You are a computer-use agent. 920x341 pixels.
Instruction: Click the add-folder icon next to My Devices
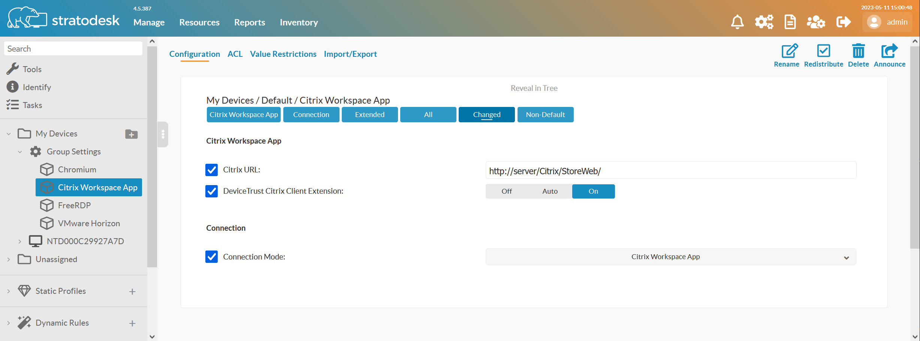pyautogui.click(x=130, y=133)
